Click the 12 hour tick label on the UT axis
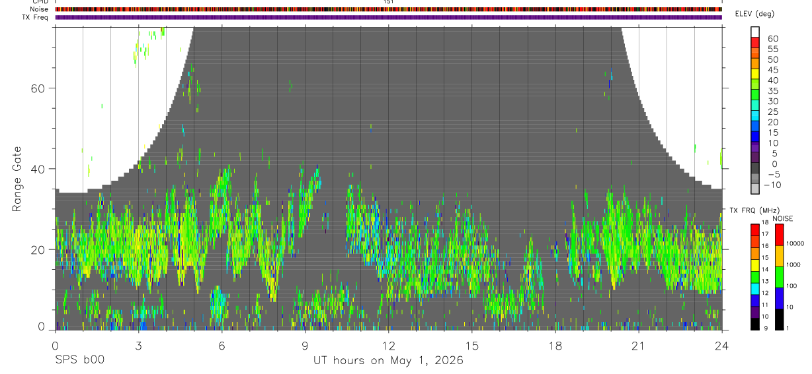The height and width of the screenshot is (374, 812). 388,346
